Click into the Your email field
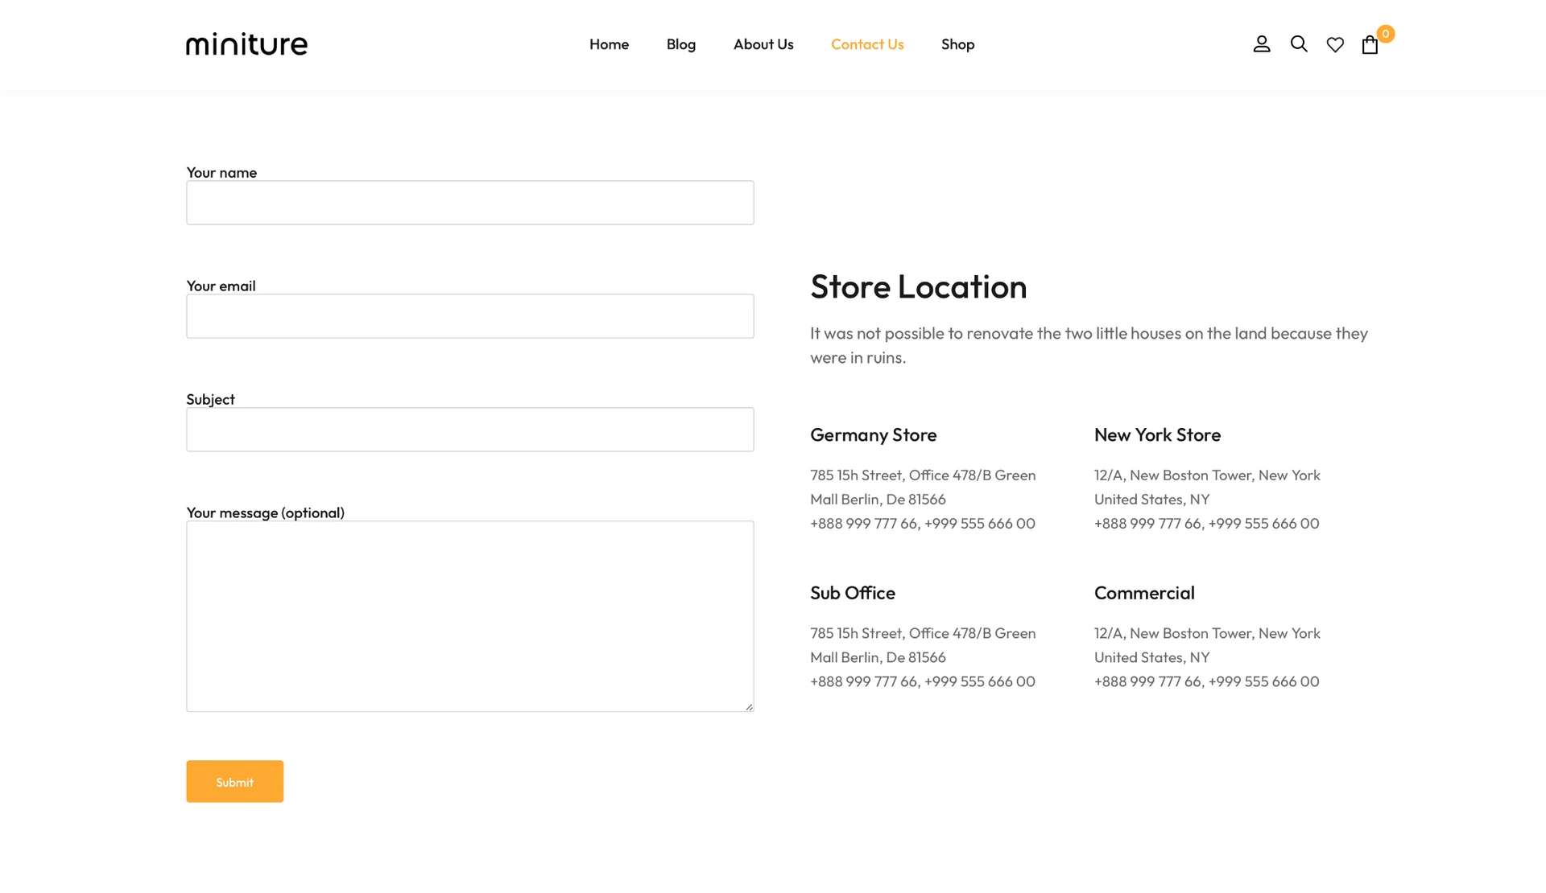The height and width of the screenshot is (893, 1546). point(469,316)
